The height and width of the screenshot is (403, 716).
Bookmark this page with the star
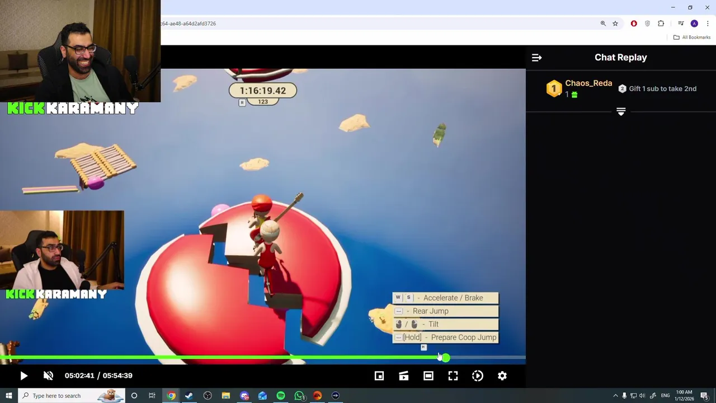(615, 24)
